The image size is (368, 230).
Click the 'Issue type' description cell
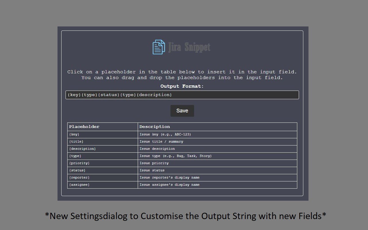point(217,156)
